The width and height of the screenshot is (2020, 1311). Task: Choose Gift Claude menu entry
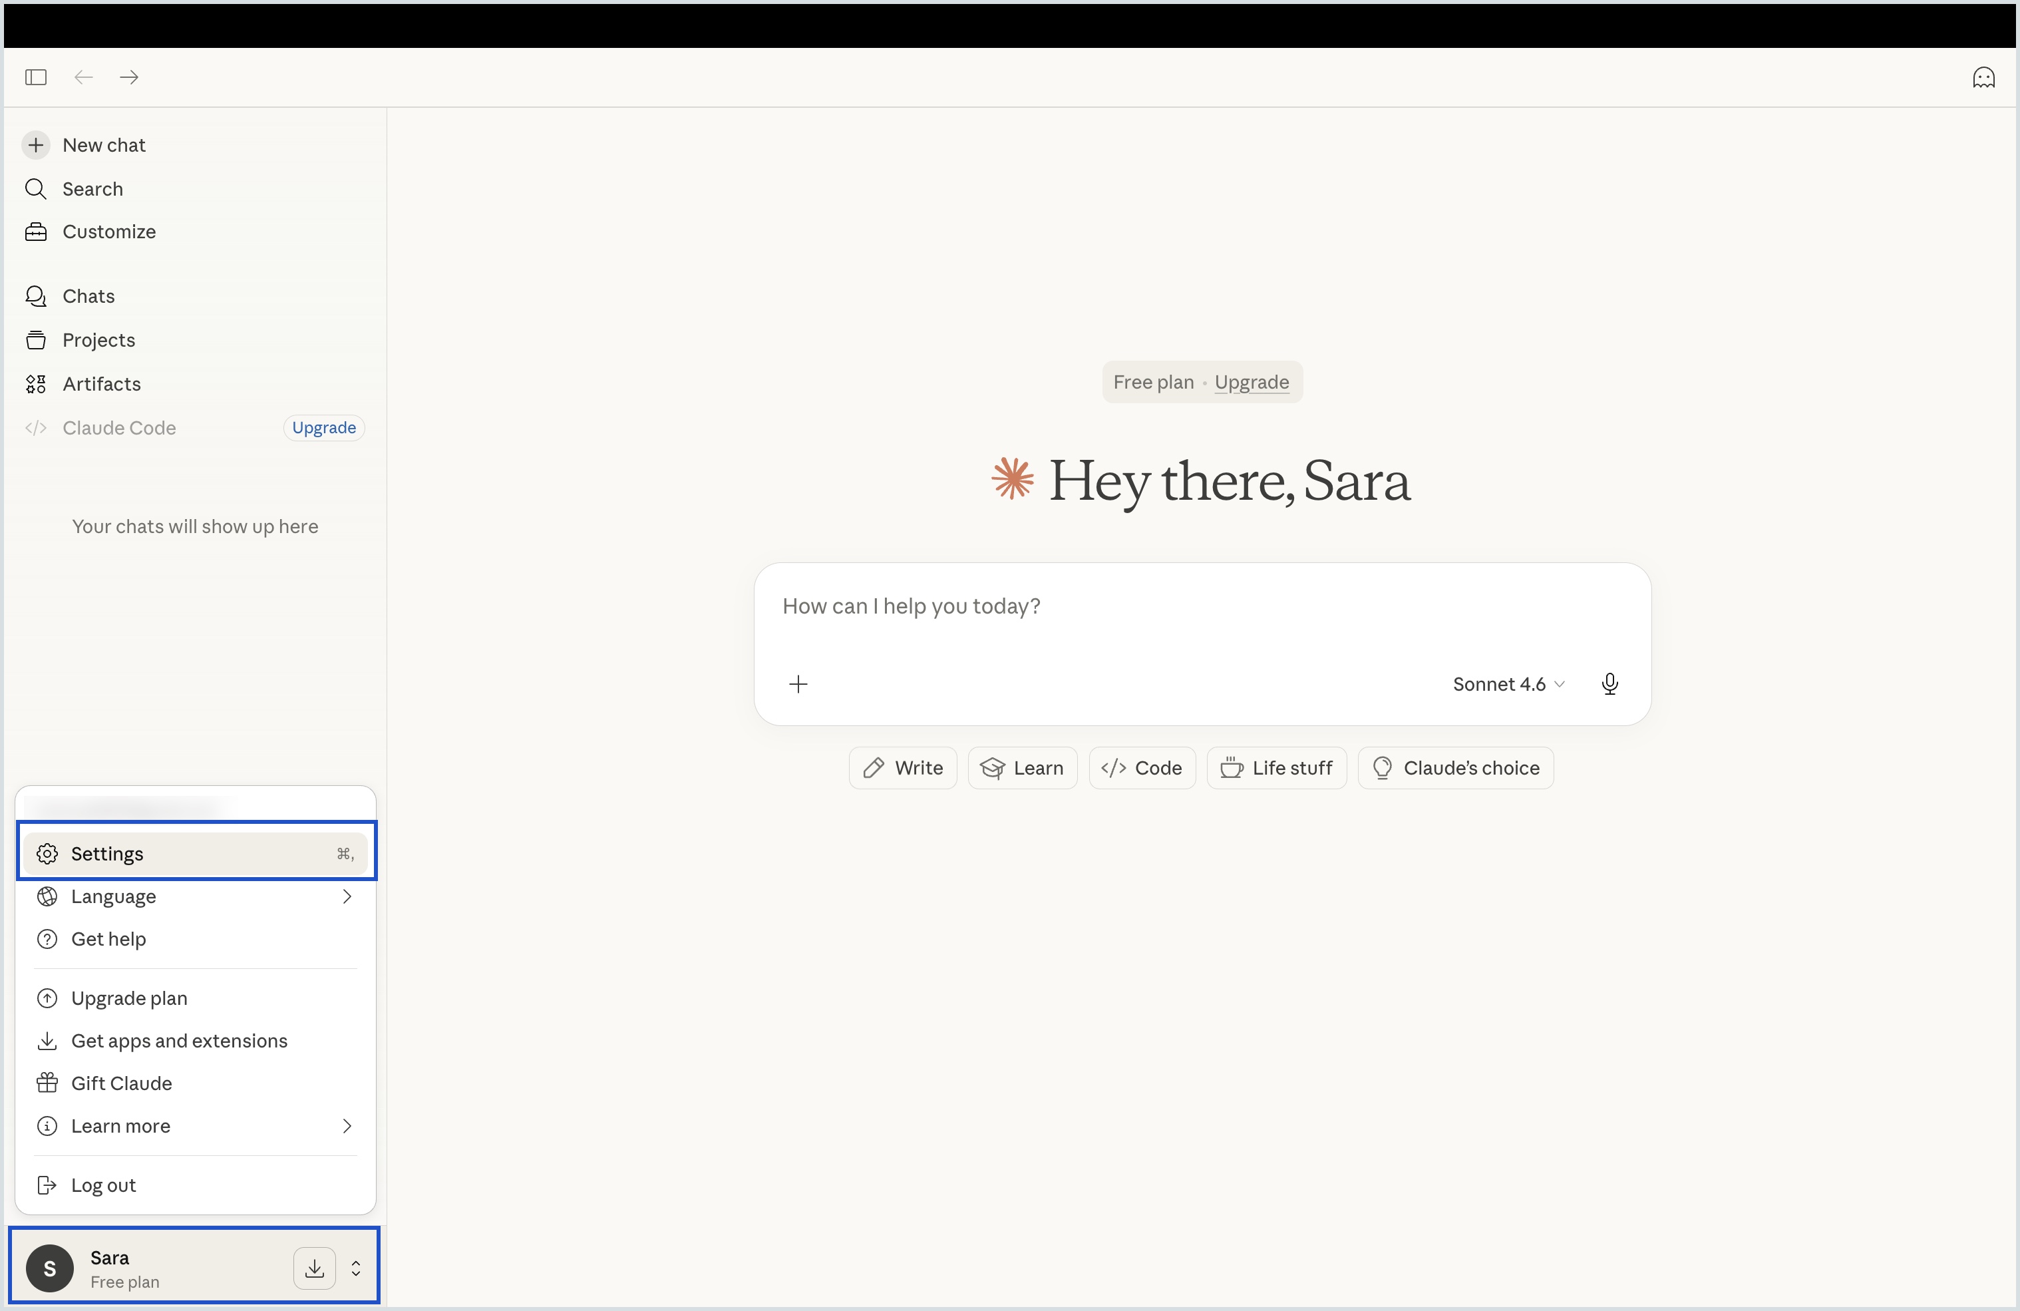click(x=196, y=1083)
